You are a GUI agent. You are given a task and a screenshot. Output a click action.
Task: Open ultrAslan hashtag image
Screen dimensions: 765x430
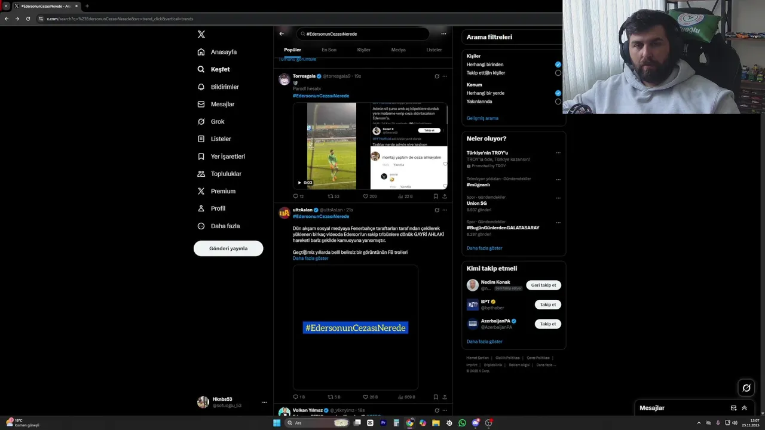356,328
